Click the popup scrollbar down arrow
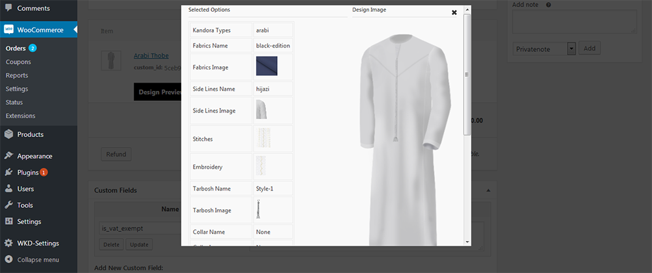Viewport: 652px width, 273px height. 467,242
